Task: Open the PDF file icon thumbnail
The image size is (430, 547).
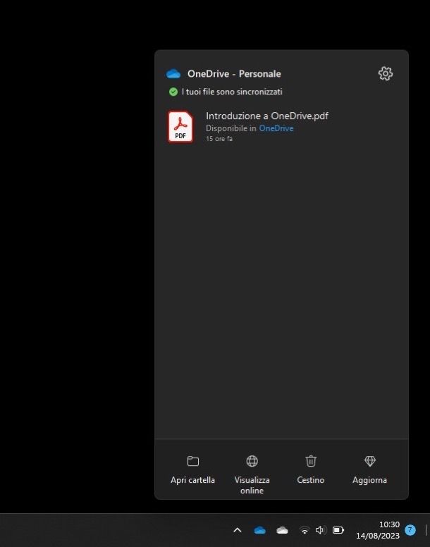Action: [180, 127]
